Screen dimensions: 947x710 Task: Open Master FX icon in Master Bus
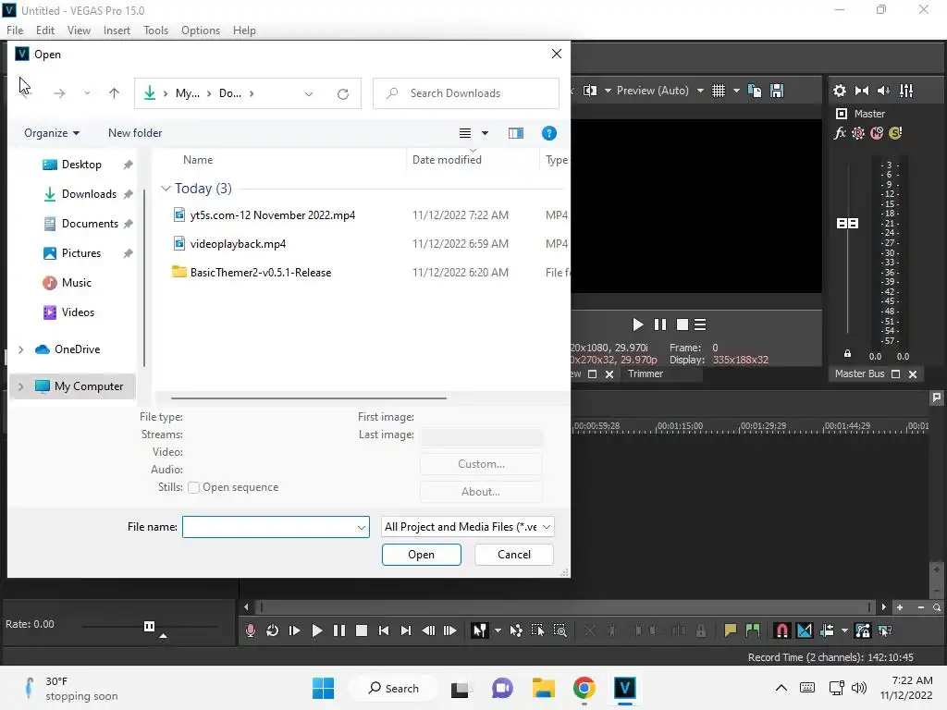840,133
